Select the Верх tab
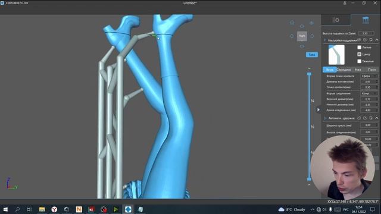The image size is (381, 214). coord(329,70)
